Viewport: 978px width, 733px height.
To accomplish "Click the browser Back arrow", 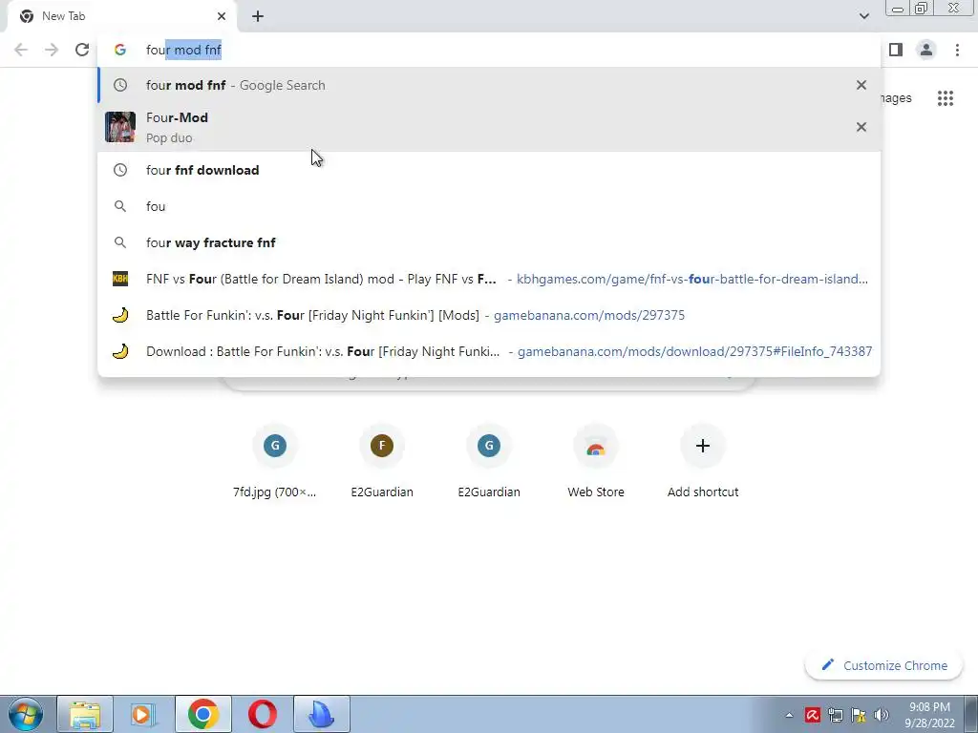I will click(21, 50).
